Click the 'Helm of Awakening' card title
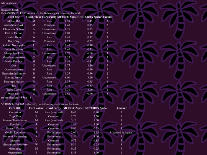Viewport: 207px width, 155px height. (15, 137)
